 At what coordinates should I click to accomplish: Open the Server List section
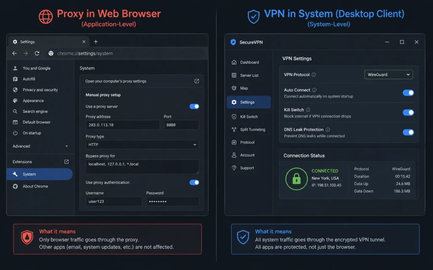[249, 75]
